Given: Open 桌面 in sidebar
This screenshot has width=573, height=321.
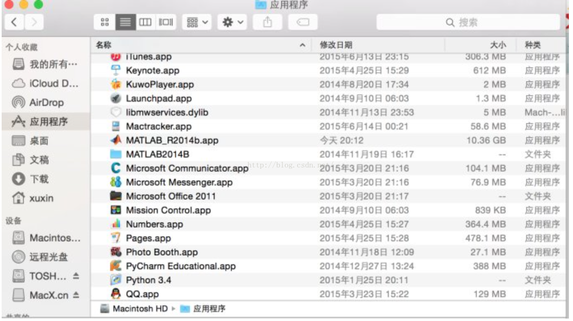Looking at the screenshot, I should pos(31,141).
